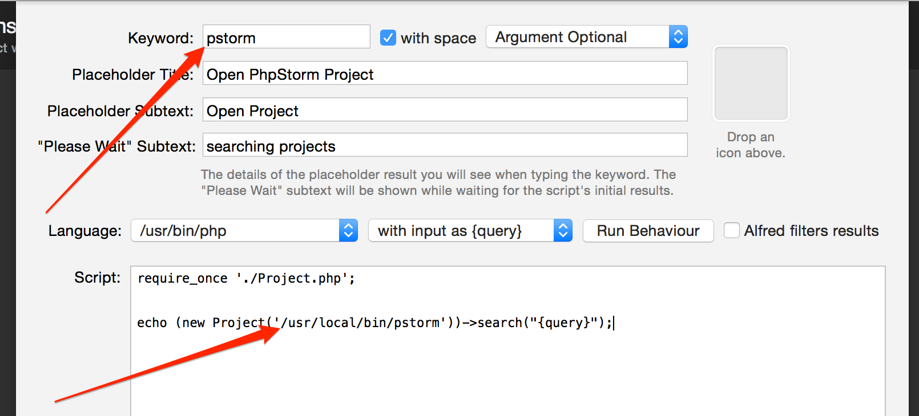
Task: Click the Run Behaviour button
Action: (648, 231)
